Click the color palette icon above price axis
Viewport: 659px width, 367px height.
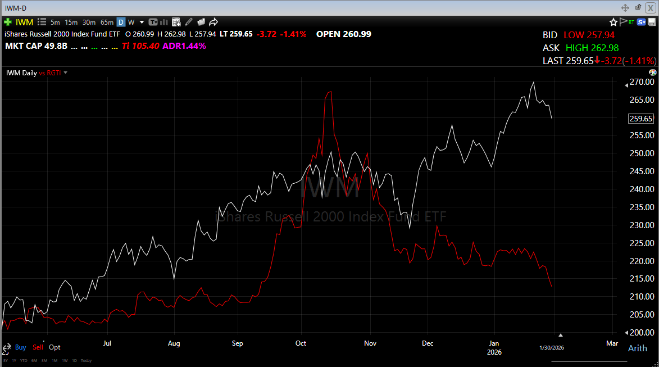pyautogui.click(x=653, y=73)
